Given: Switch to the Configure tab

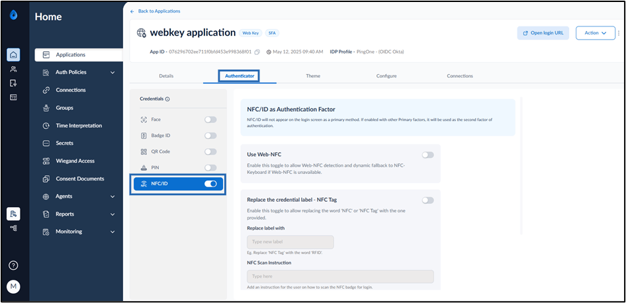Looking at the screenshot, I should coord(386,76).
